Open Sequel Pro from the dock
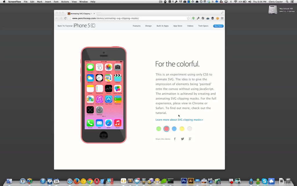The image size is (297, 186). pos(157,181)
